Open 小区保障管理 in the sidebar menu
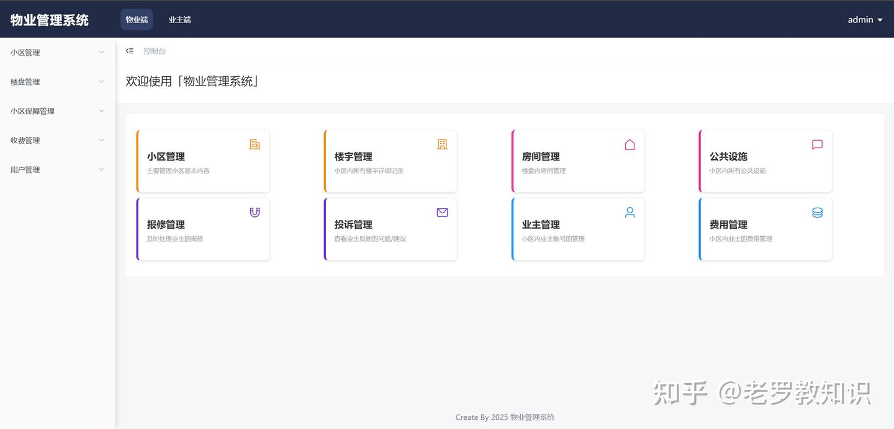The height and width of the screenshot is (429, 894). pyautogui.click(x=58, y=111)
